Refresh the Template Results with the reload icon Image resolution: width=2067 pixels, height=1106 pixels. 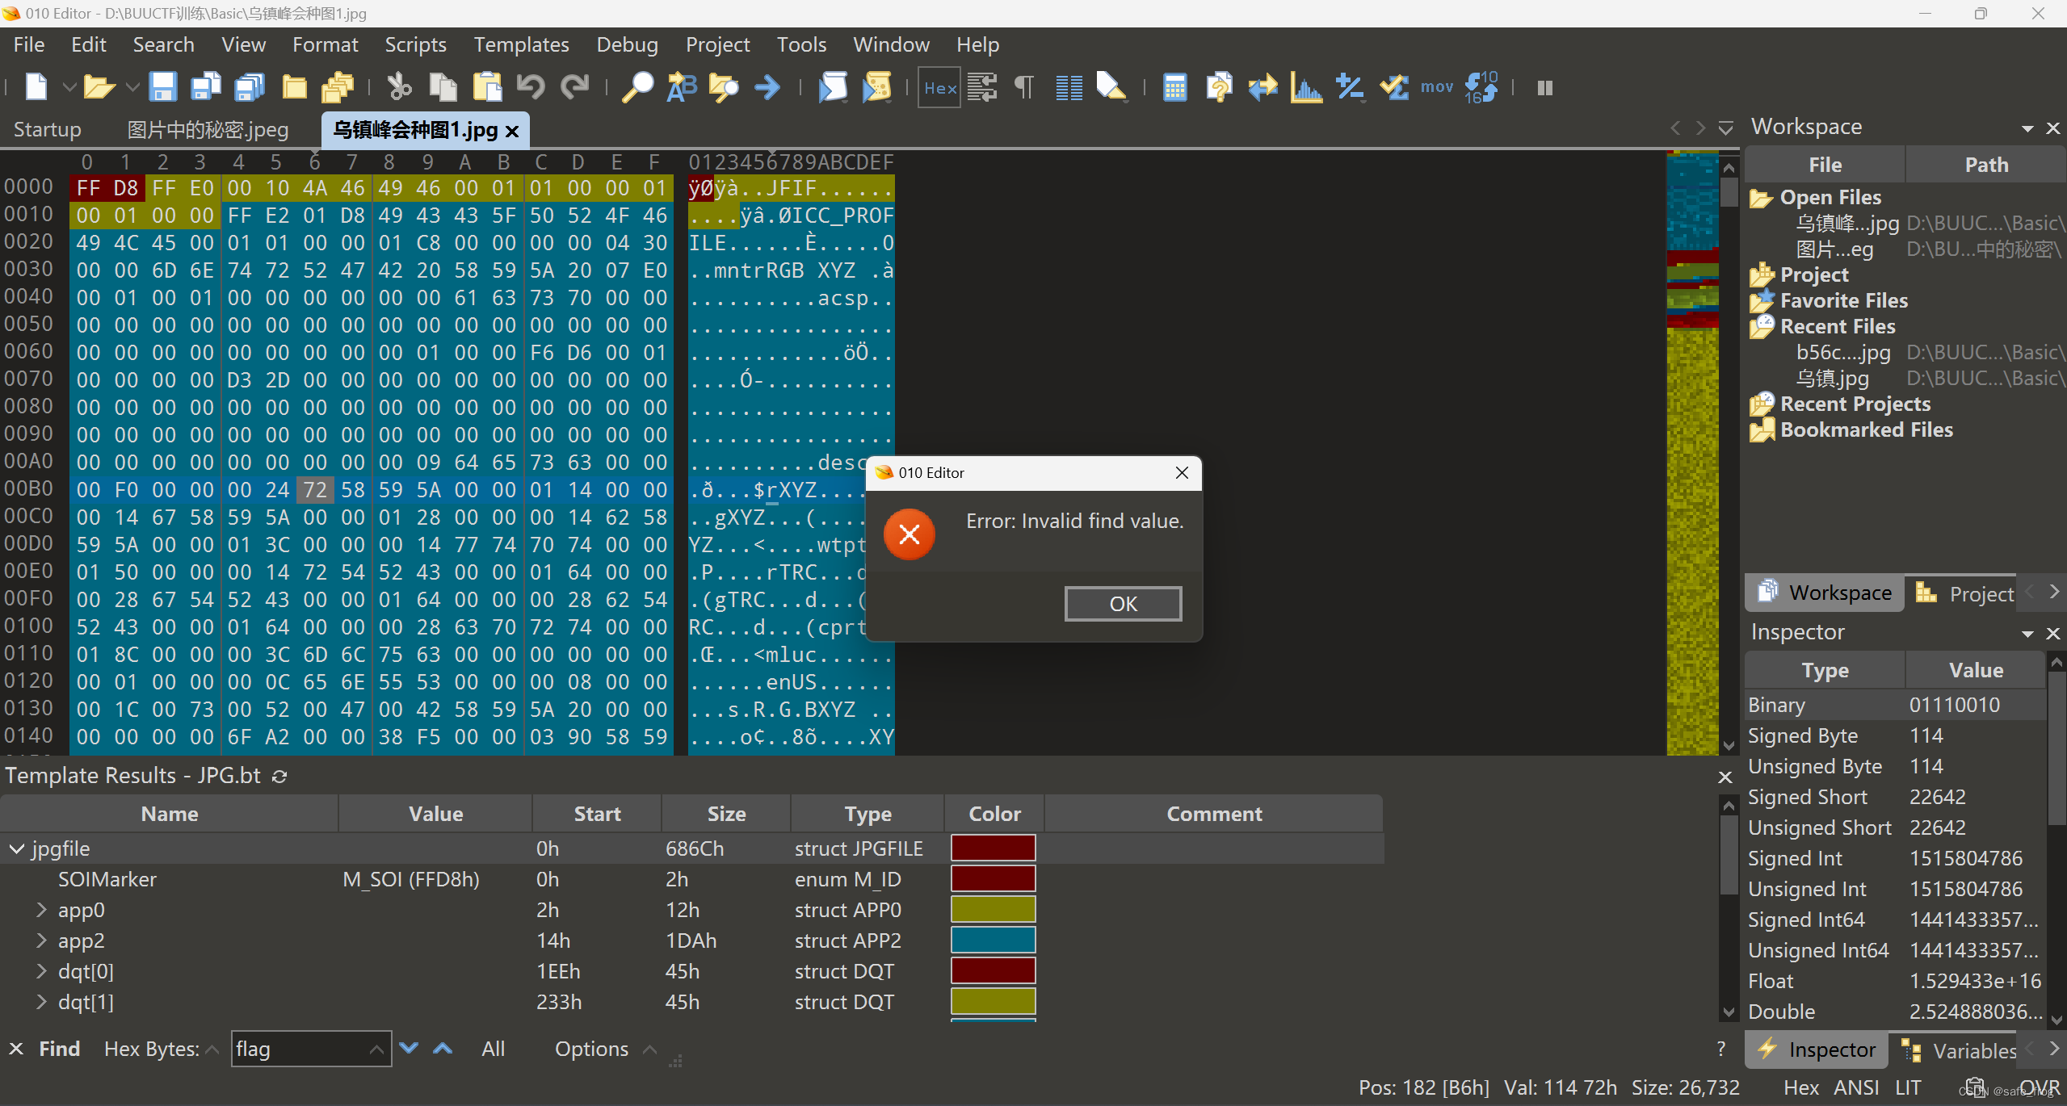coord(279,776)
